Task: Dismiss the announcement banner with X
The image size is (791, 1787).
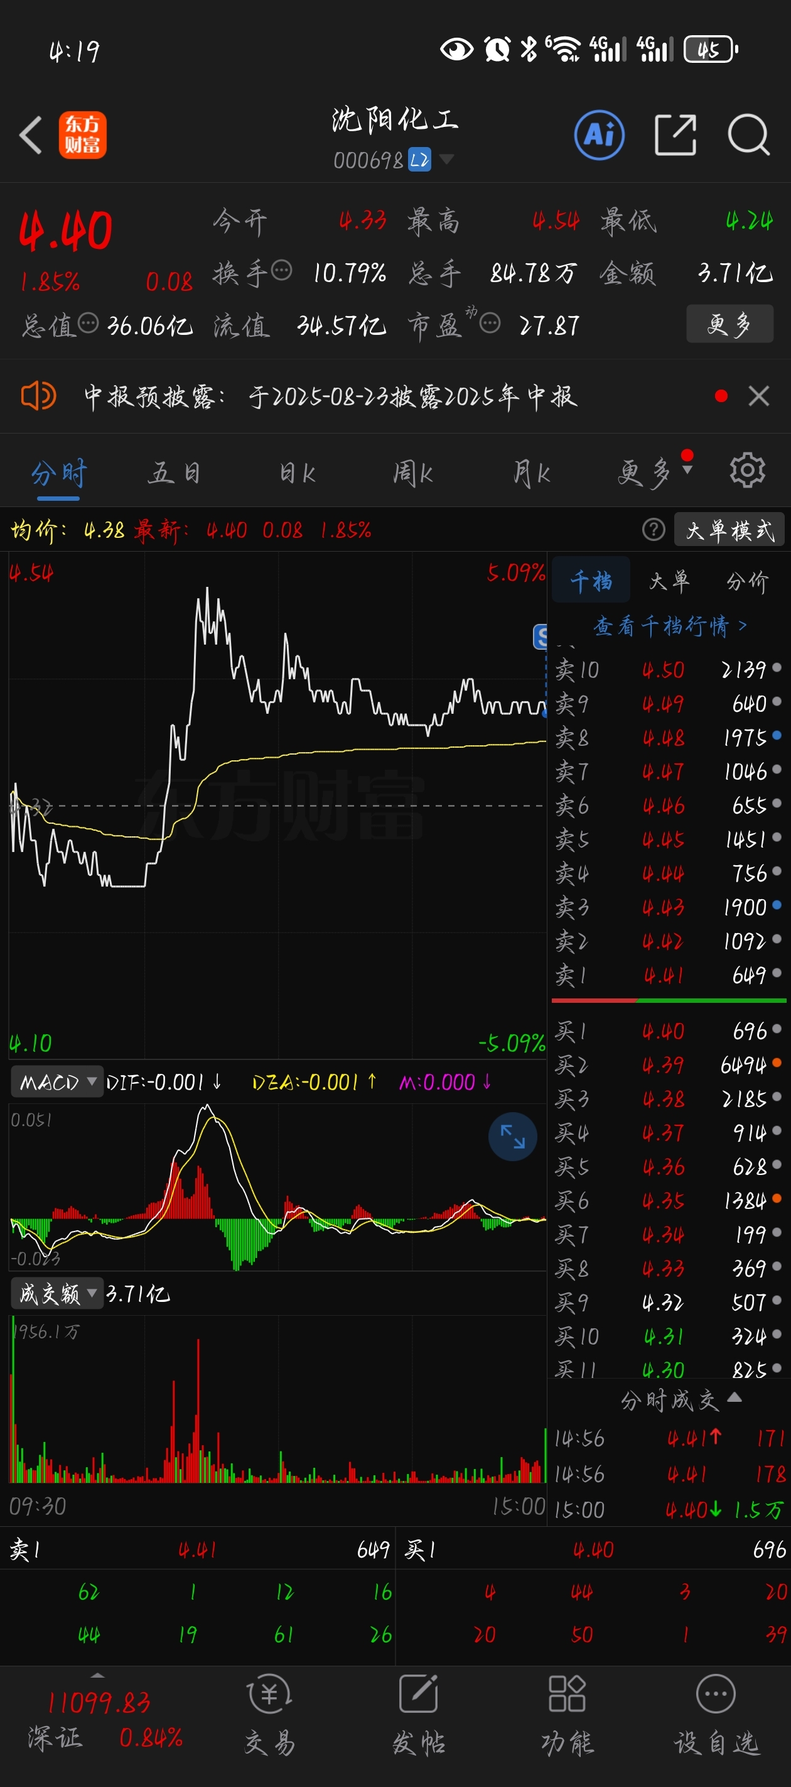Action: click(x=758, y=396)
